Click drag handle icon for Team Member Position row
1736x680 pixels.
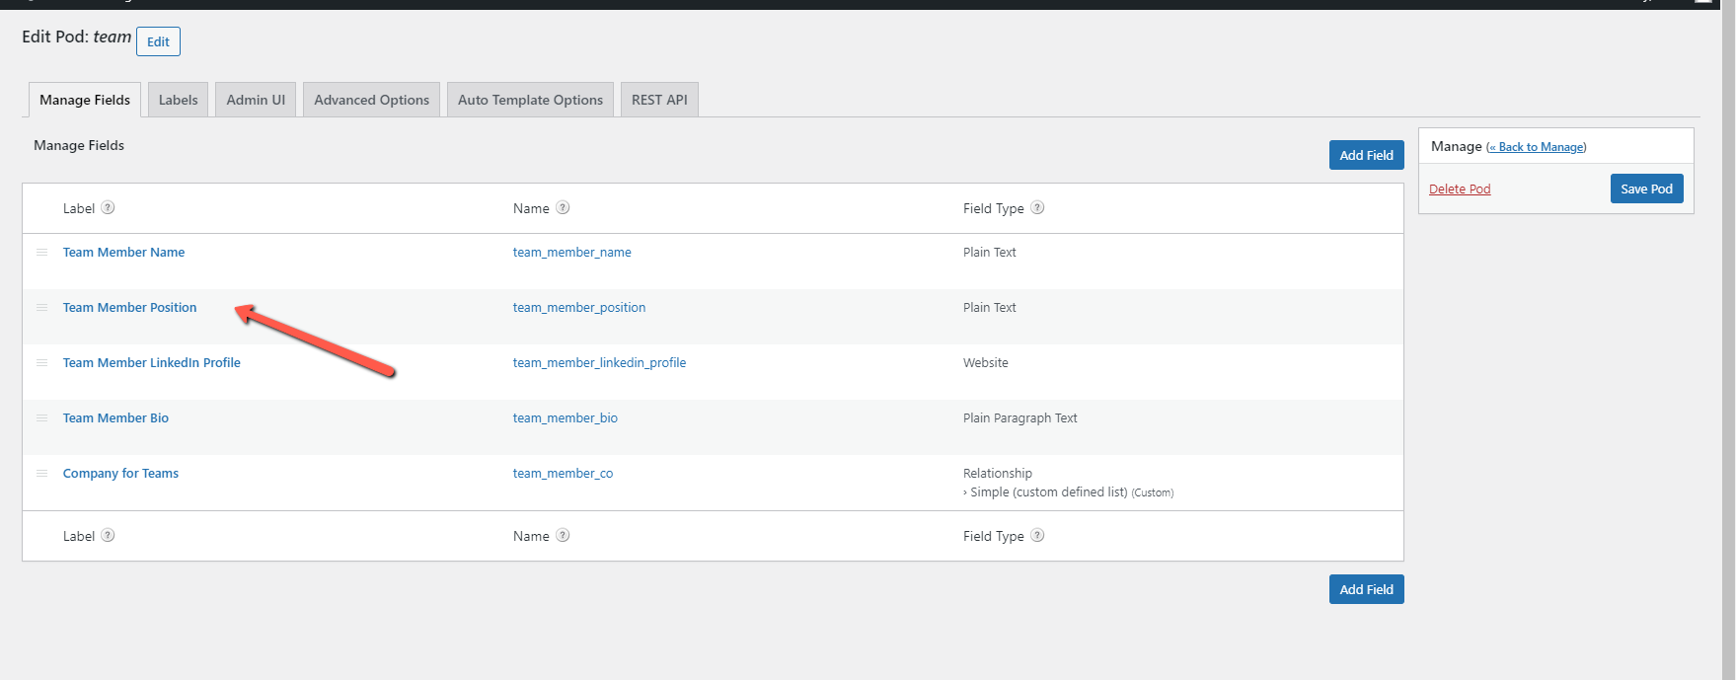click(42, 308)
